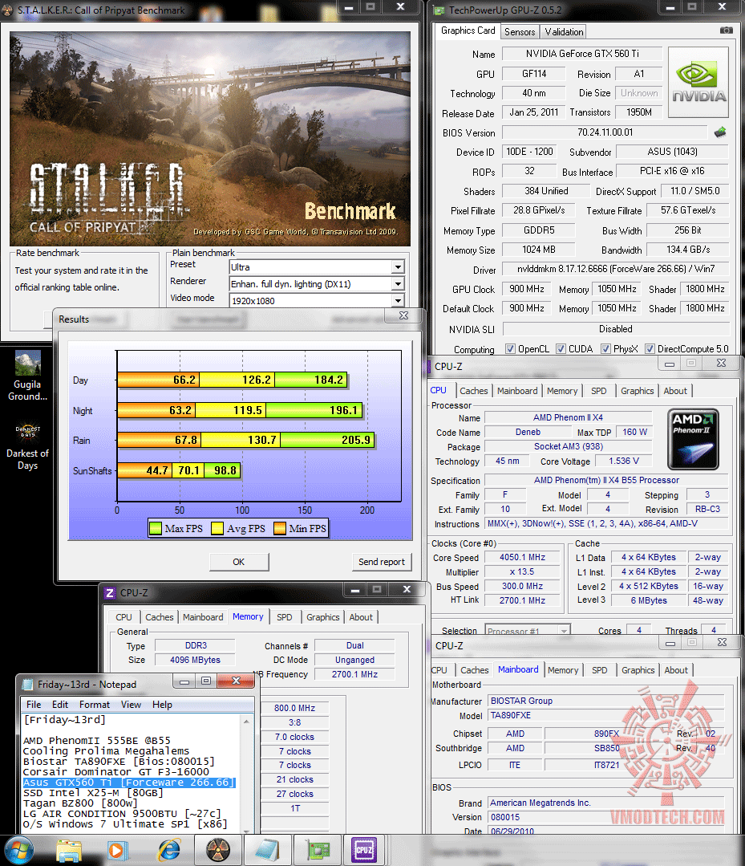Click the Min FPS orange legend swatch
Image resolution: width=745 pixels, height=866 pixels.
click(x=280, y=529)
